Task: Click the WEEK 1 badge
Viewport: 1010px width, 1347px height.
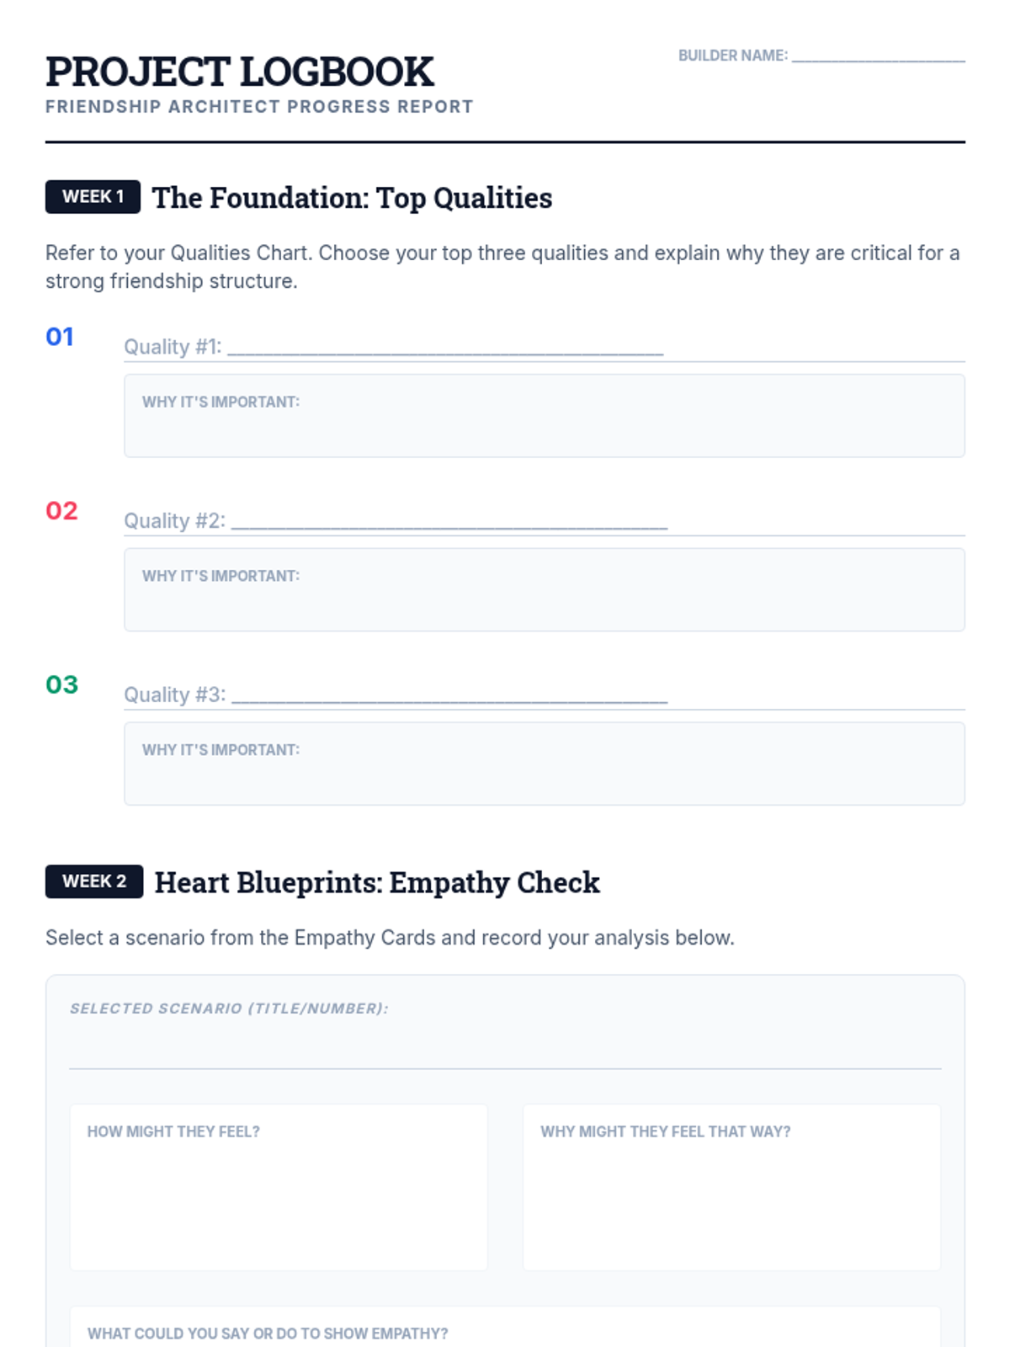Action: click(x=93, y=197)
